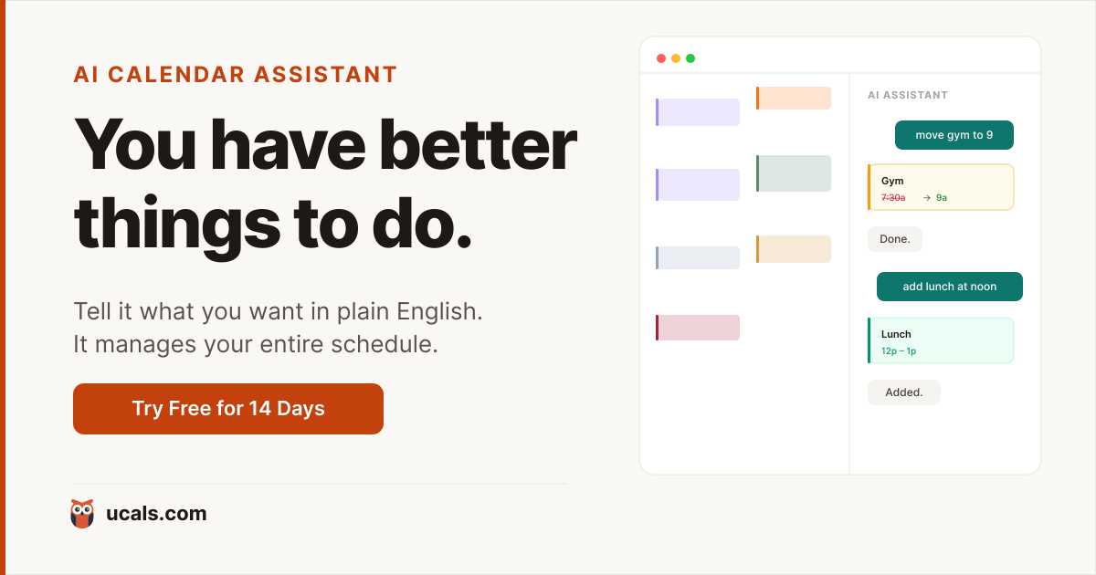Select the green calendar event block

click(794, 173)
